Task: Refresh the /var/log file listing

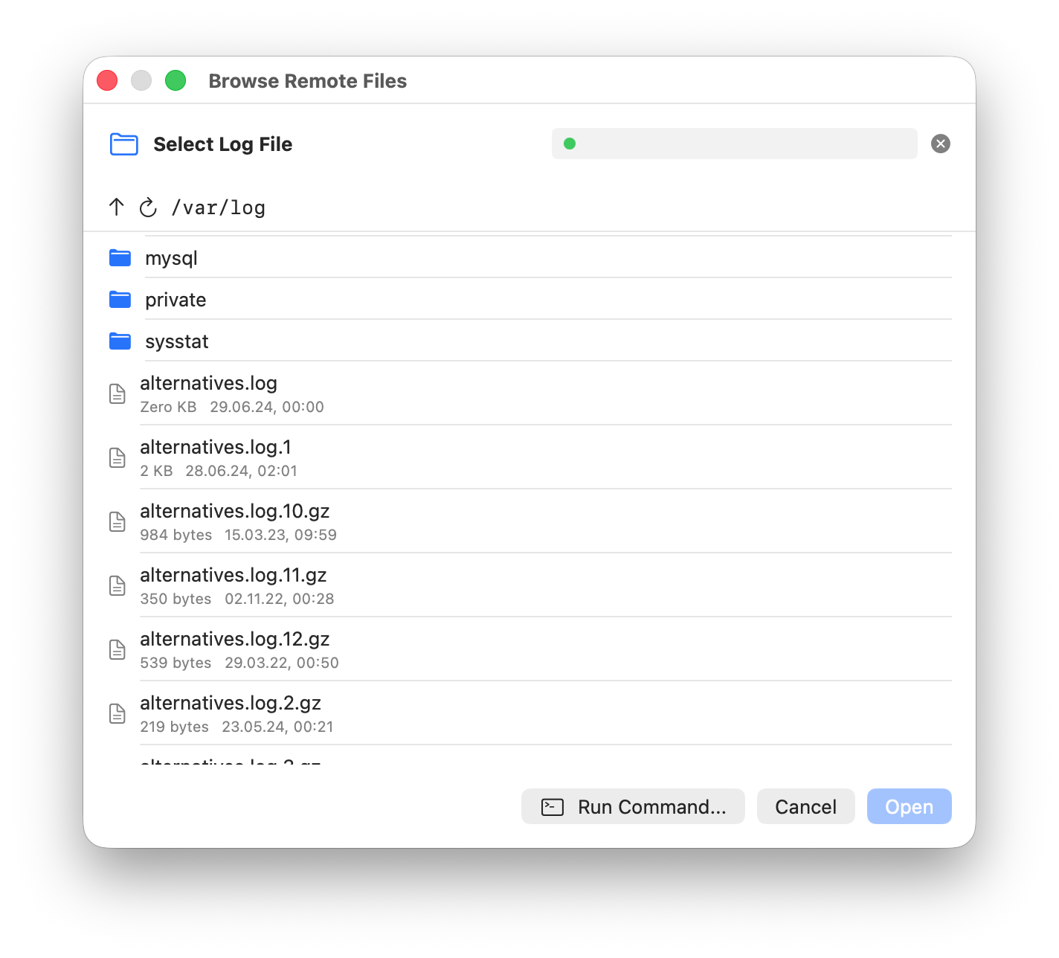Action: (148, 208)
